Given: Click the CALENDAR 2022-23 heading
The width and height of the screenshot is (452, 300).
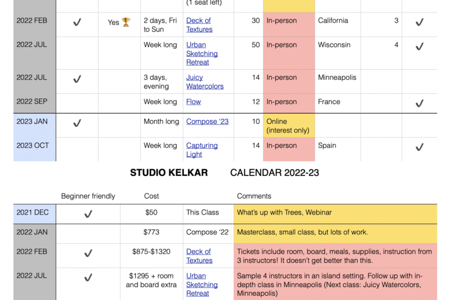Looking at the screenshot, I should [x=275, y=173].
